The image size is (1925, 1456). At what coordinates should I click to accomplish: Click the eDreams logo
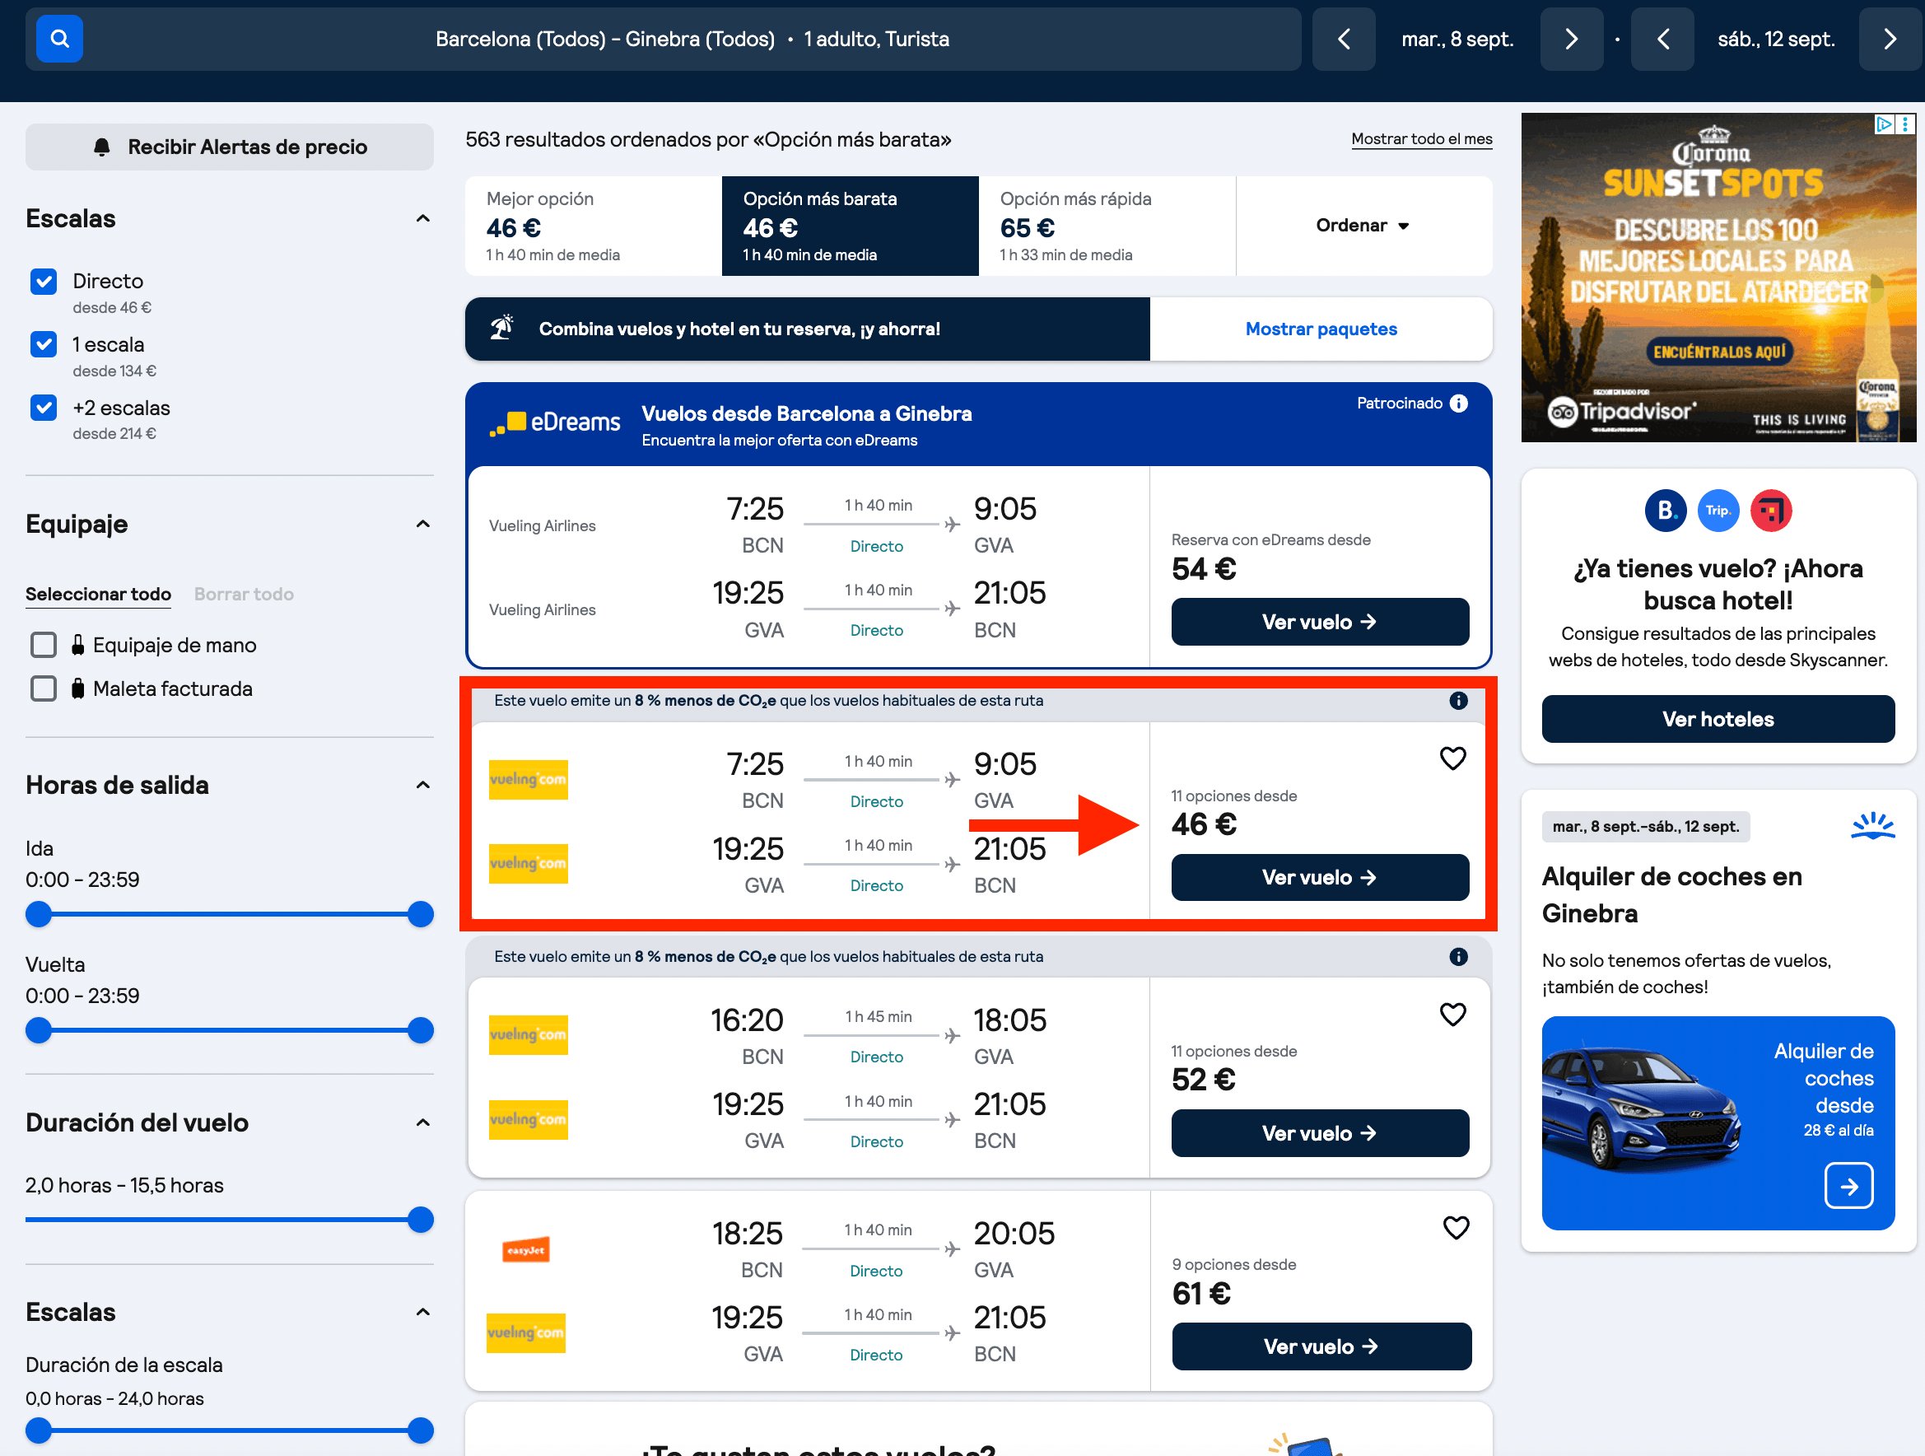(x=554, y=423)
